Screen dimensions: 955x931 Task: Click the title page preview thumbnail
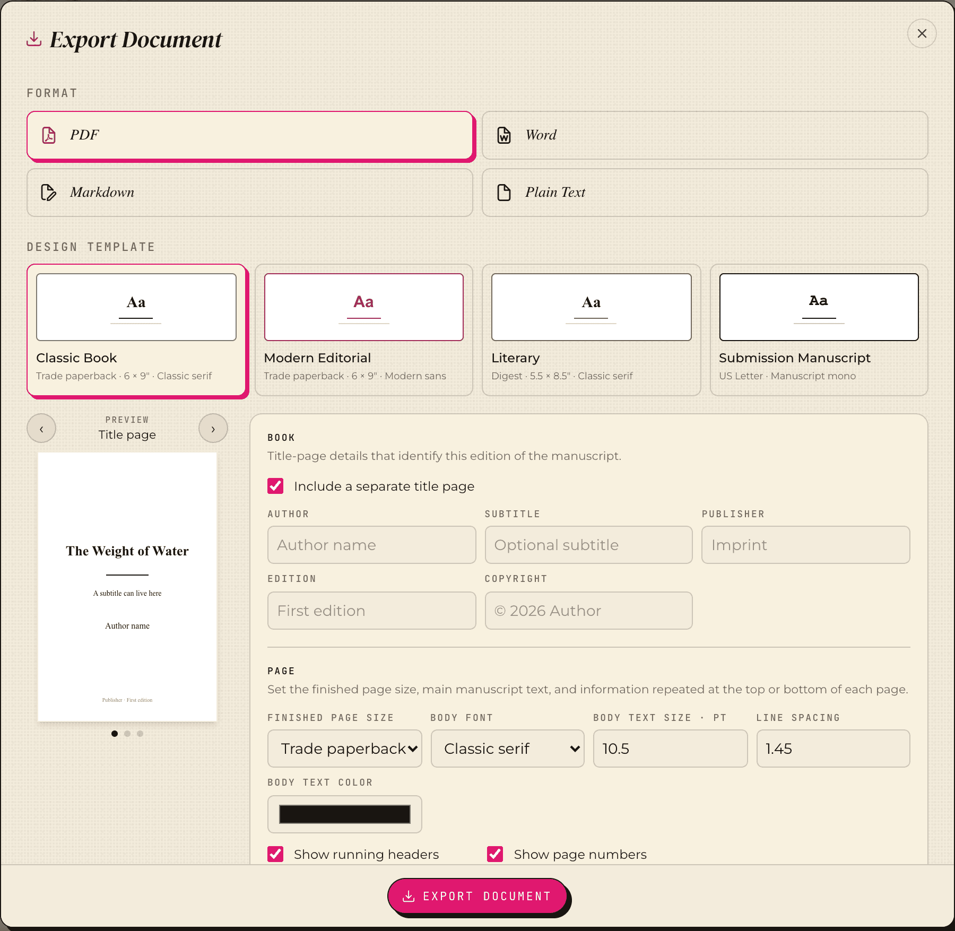click(127, 587)
